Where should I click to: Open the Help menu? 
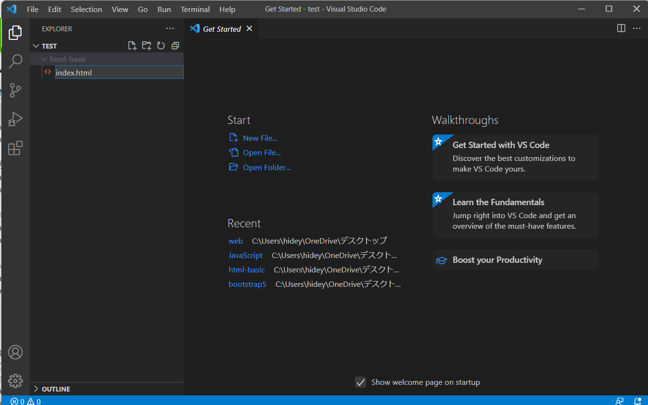[x=227, y=9]
